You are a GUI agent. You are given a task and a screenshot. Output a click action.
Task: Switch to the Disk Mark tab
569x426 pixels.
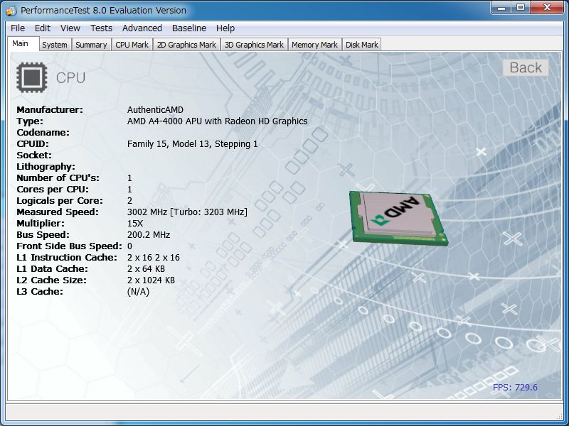click(x=362, y=45)
